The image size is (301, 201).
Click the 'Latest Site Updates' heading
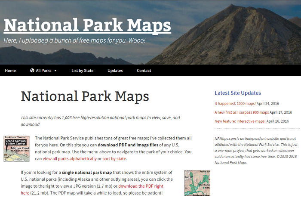click(238, 93)
